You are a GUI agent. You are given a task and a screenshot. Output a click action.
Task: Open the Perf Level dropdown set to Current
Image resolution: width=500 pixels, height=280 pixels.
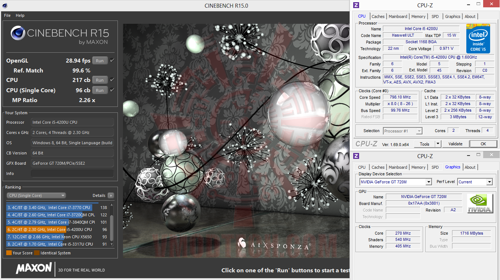click(x=475, y=182)
